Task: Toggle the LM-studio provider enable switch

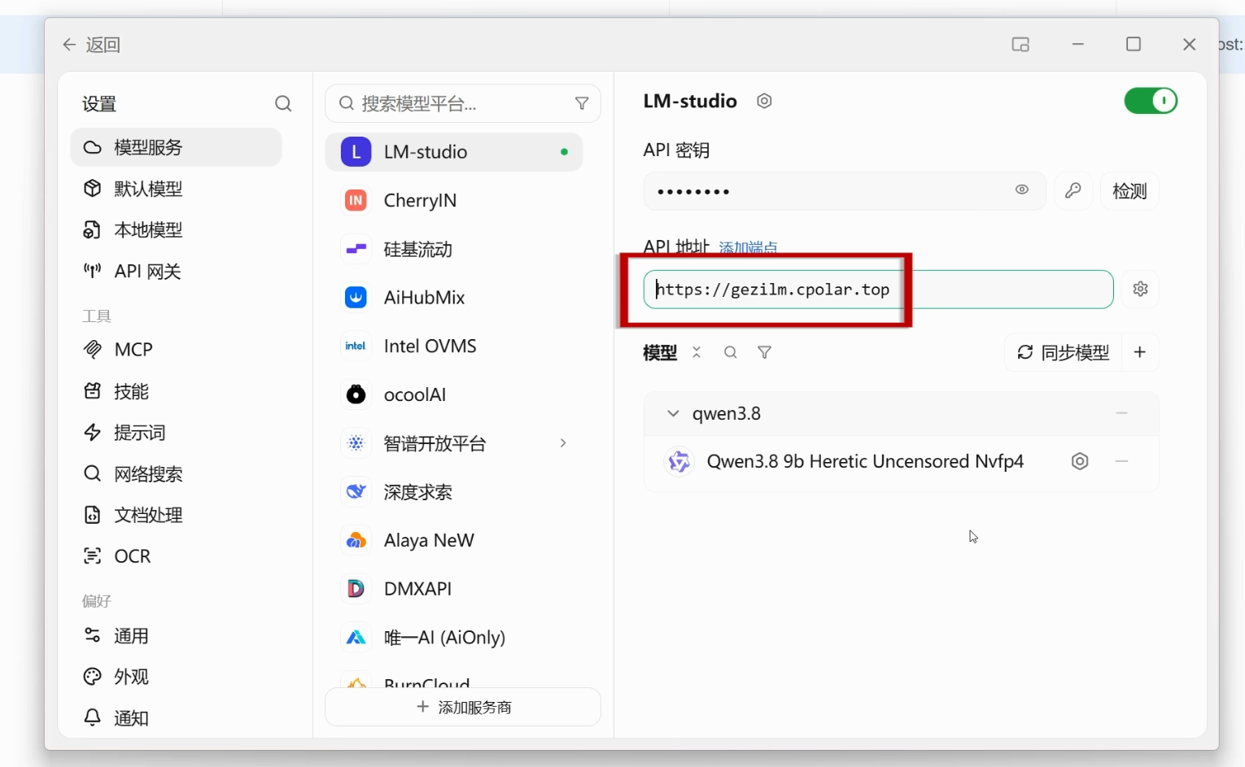Action: [1151, 101]
